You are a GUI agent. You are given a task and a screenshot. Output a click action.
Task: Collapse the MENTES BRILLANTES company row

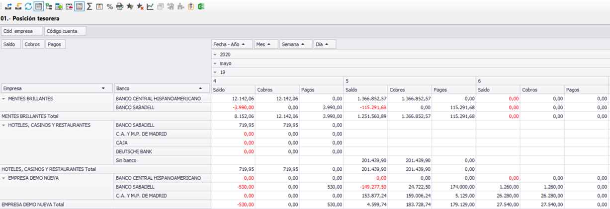[4, 99]
